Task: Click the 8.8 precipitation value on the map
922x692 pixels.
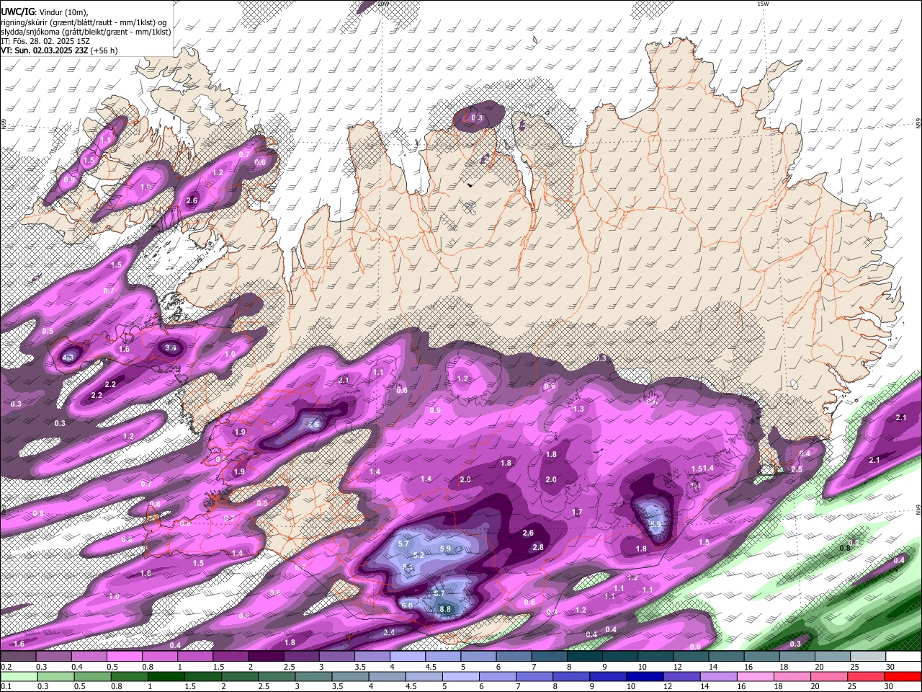Action: [x=445, y=609]
